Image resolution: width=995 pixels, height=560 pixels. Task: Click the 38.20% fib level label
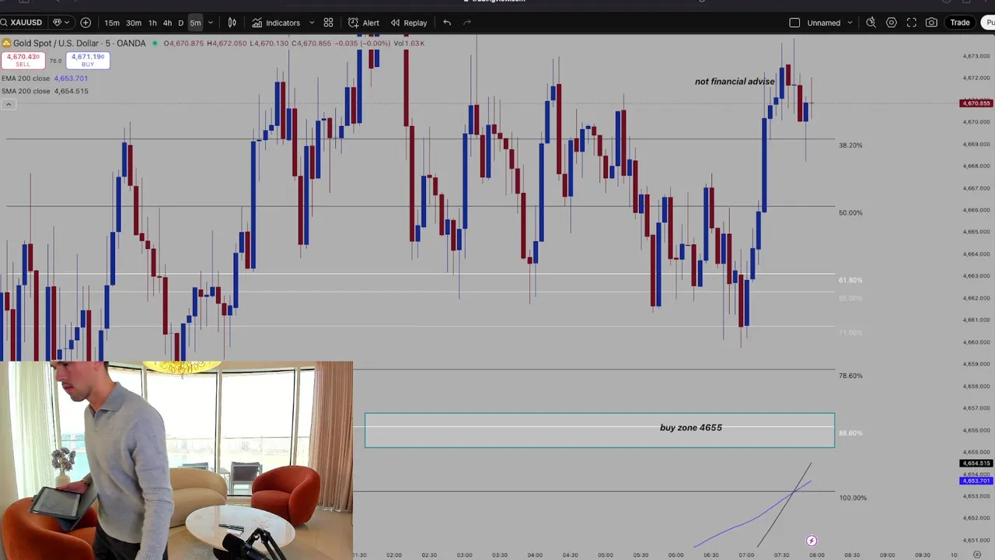850,145
